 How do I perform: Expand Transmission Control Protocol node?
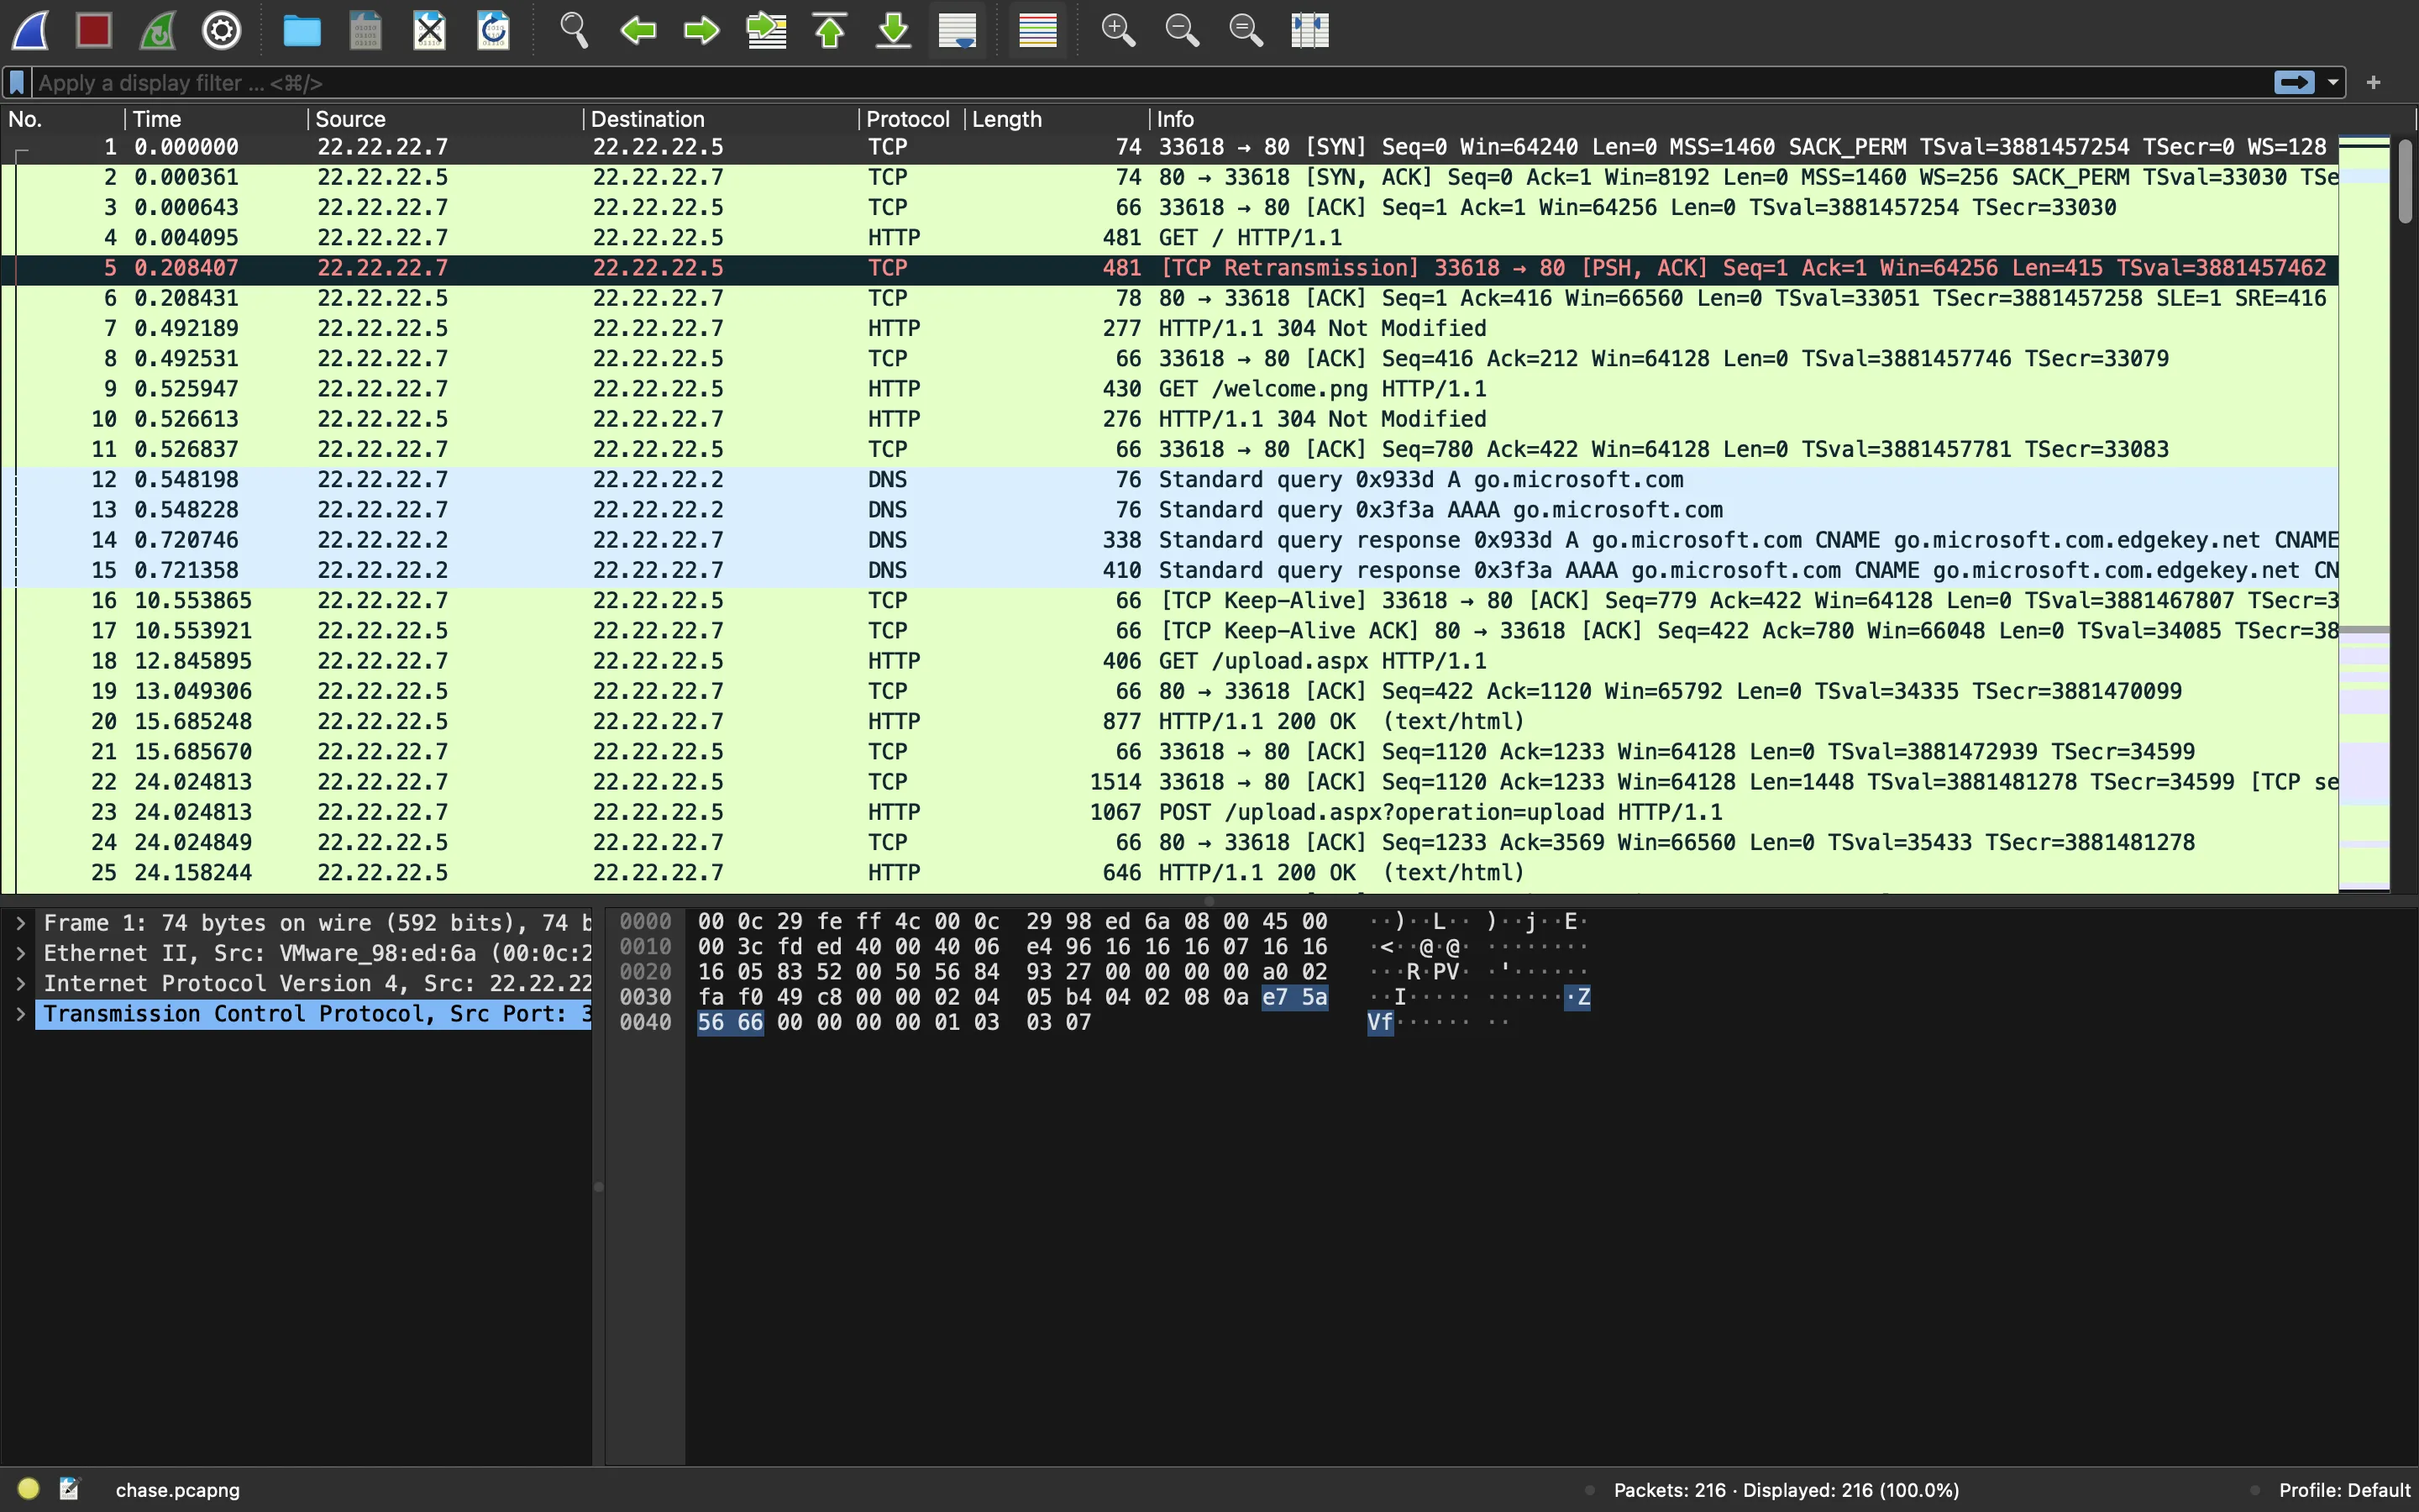(20, 1014)
